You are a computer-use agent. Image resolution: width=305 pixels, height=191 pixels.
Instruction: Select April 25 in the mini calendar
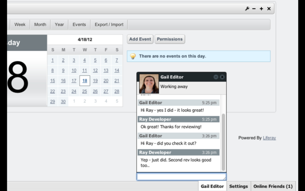click(x=85, y=91)
